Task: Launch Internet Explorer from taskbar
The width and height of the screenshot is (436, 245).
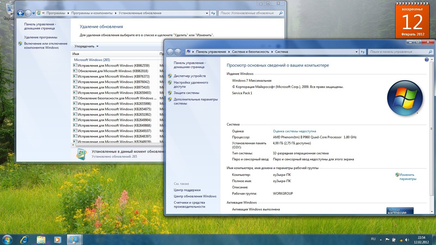Action: pos(24,240)
